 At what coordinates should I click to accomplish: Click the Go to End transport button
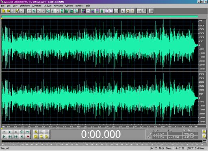22,136
